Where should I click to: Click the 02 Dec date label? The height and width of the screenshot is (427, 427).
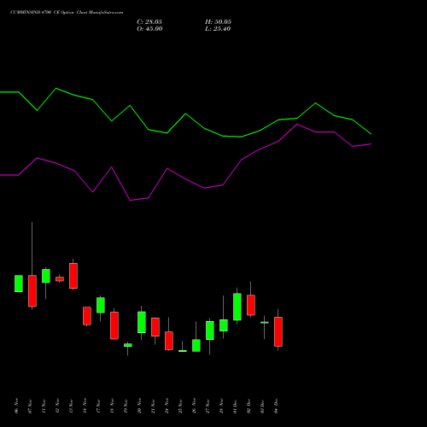249,406
